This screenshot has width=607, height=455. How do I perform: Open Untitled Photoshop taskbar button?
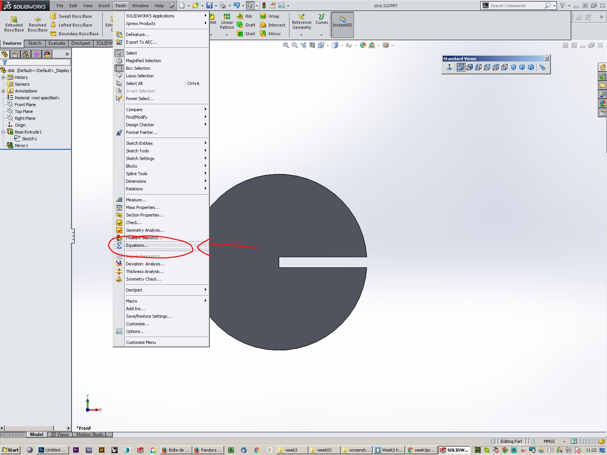point(52,450)
